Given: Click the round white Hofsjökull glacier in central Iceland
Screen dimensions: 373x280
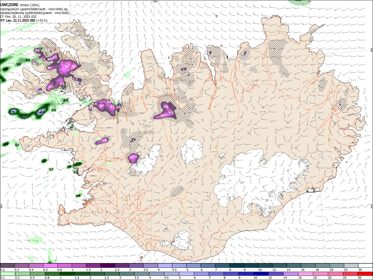Looking at the screenshot, I should pos(191,151).
